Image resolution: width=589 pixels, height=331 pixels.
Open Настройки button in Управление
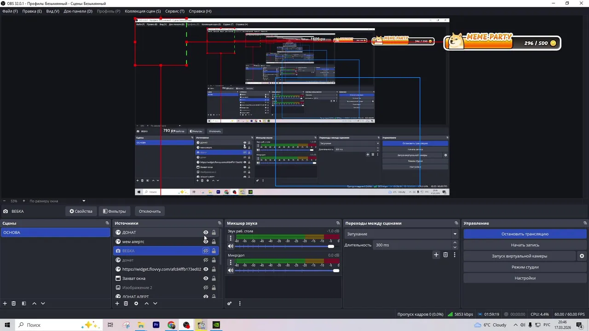coord(525,278)
